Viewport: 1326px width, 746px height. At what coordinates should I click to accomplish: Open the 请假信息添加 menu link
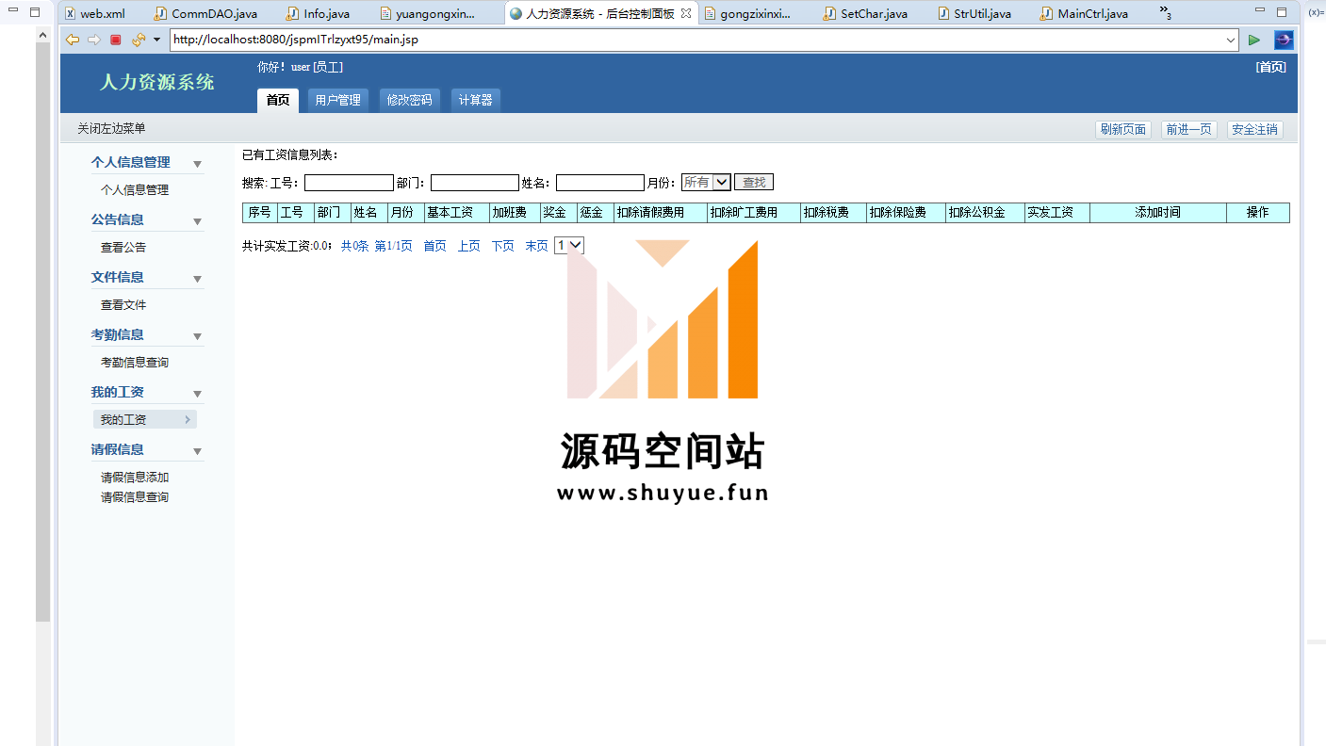[135, 477]
